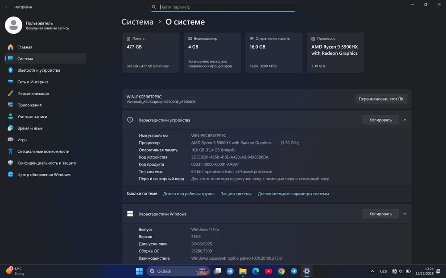446x278 pixels.
Task: Click the Windows logo beside Характеристики Windows
Action: tap(130, 214)
